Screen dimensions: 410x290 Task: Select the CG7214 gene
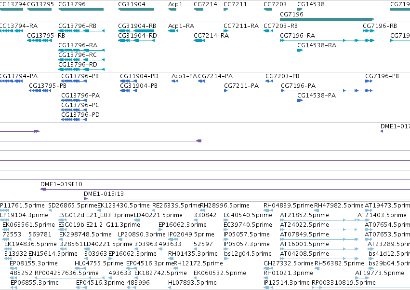pos(198,9)
